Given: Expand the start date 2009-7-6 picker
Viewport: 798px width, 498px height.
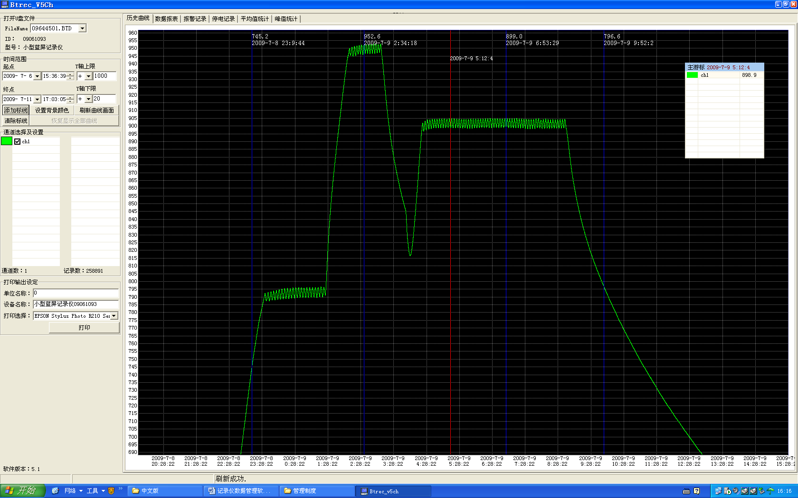Looking at the screenshot, I should (37, 76).
